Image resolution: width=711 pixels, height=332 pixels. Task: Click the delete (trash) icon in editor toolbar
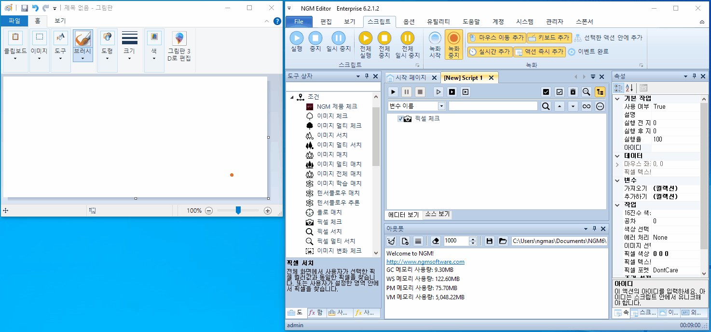[x=573, y=92]
